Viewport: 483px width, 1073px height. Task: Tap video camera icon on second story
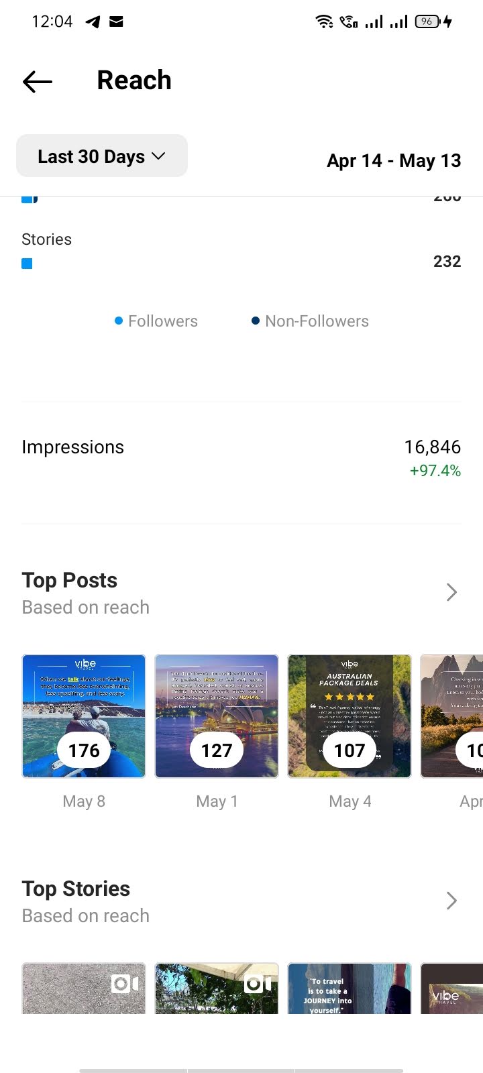coord(258,984)
